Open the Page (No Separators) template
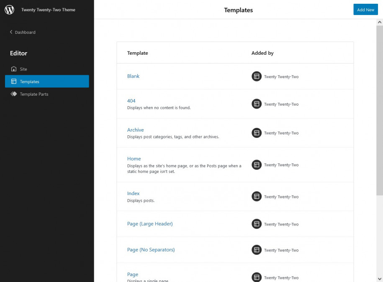The height and width of the screenshot is (282, 383). pyautogui.click(x=151, y=249)
